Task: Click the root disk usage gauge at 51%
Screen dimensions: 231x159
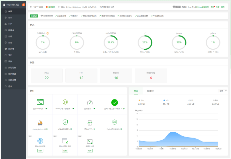Action: 145,42
